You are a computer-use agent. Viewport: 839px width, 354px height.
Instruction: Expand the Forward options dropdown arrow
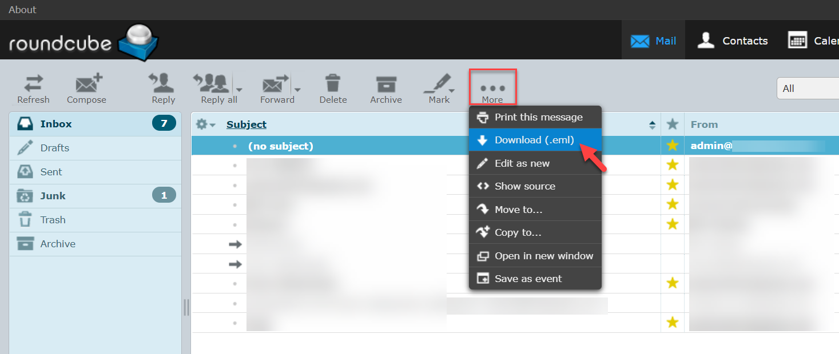click(298, 90)
